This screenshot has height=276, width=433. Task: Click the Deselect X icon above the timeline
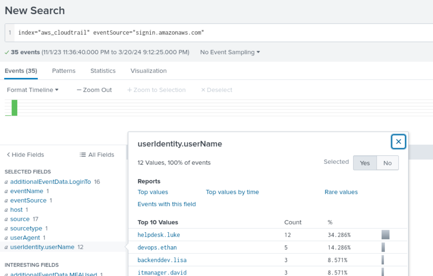(203, 90)
